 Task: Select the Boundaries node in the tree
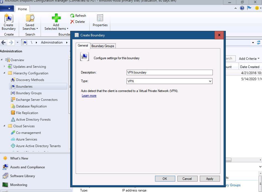point(38,86)
